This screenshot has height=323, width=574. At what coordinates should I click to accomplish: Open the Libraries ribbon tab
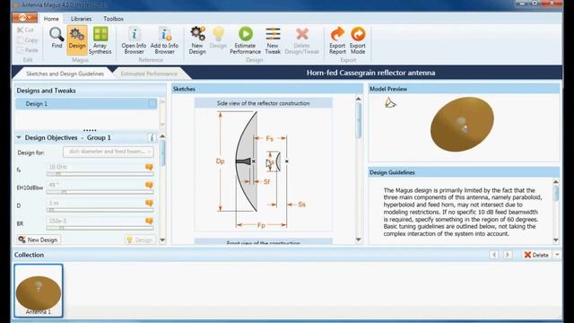click(x=81, y=19)
